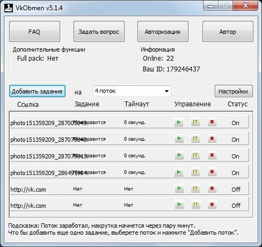Screen dimensions: 262x247
Task: Open the 'Авторизация' dialog
Action: click(163, 32)
